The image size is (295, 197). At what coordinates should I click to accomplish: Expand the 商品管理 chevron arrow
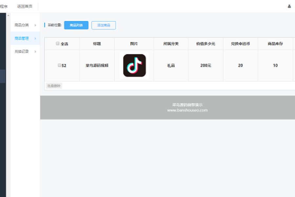[35, 38]
